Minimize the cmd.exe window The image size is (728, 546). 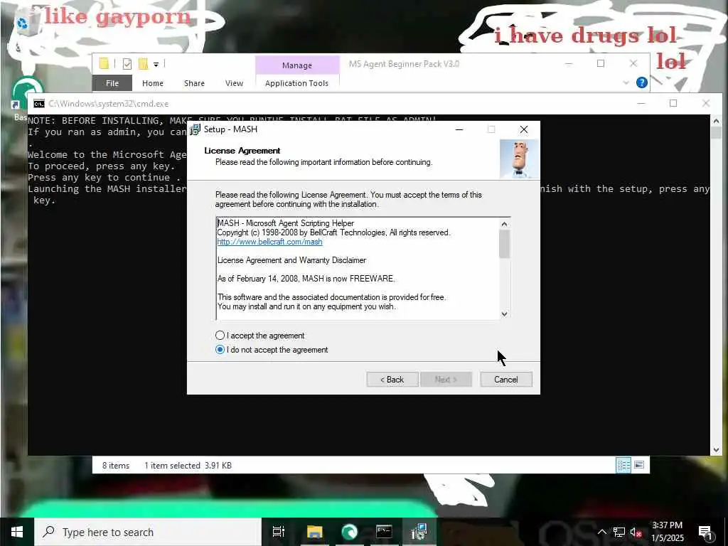pos(641,104)
